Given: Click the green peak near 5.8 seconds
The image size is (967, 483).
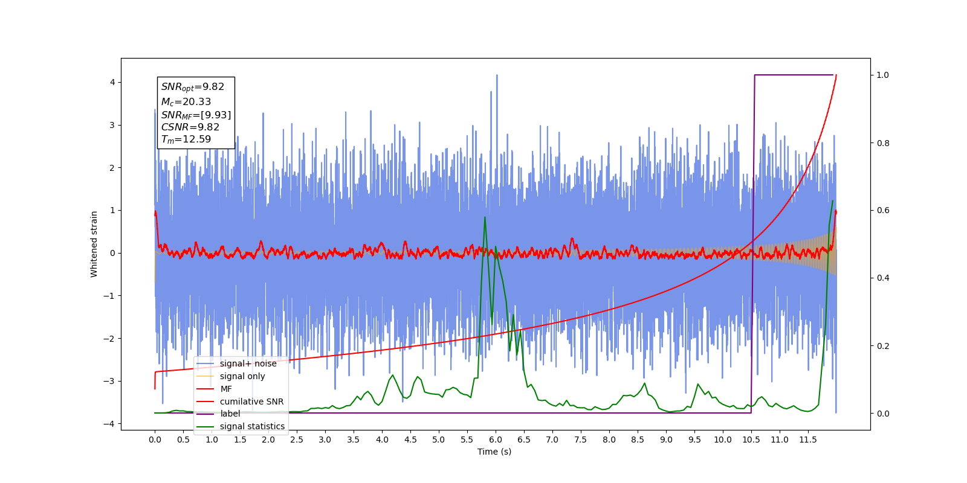Looking at the screenshot, I should [485, 218].
